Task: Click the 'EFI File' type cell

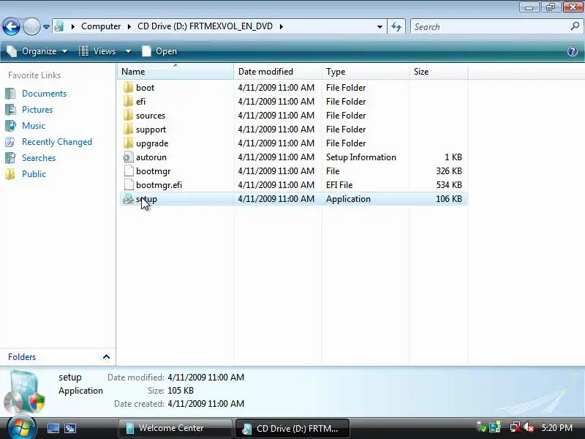Action: (x=339, y=185)
